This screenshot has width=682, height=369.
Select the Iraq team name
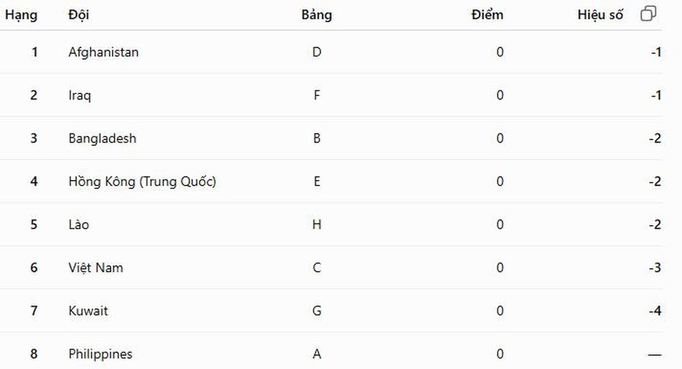pos(80,95)
